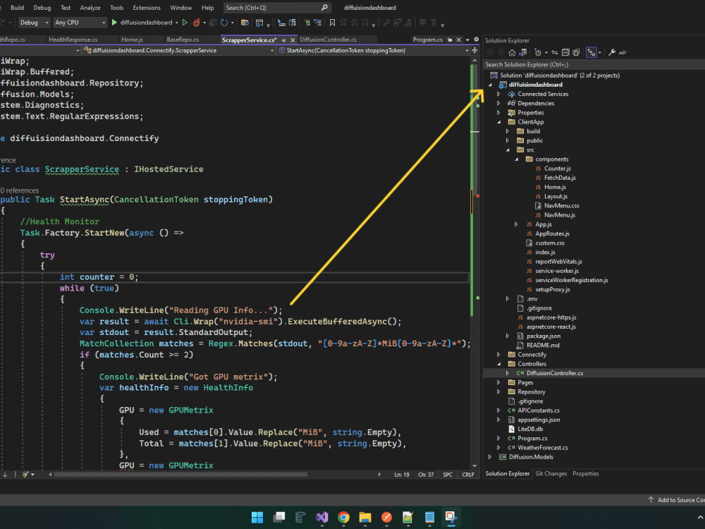The width and height of the screenshot is (705, 529).
Task: Open Chrome from the Windows taskbar
Action: [343, 517]
